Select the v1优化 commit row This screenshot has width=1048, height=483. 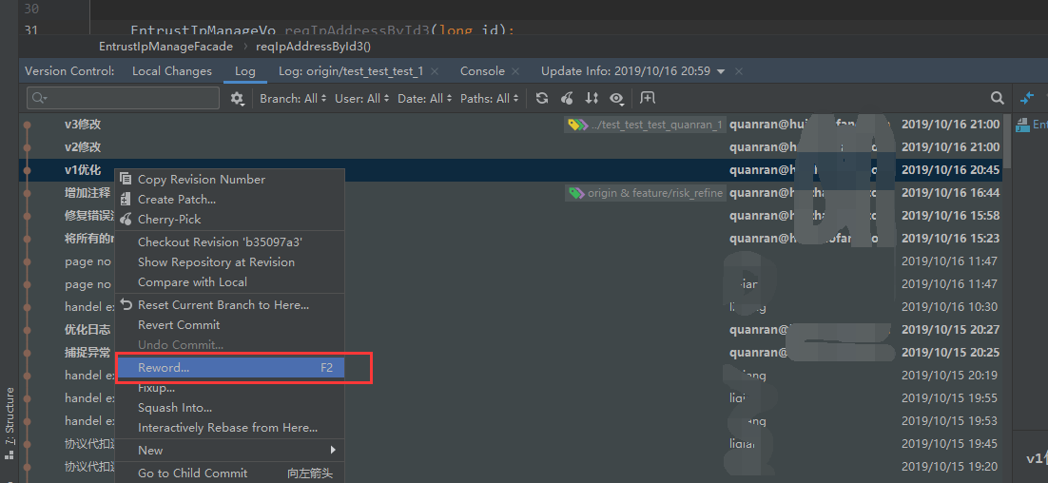coord(512,169)
